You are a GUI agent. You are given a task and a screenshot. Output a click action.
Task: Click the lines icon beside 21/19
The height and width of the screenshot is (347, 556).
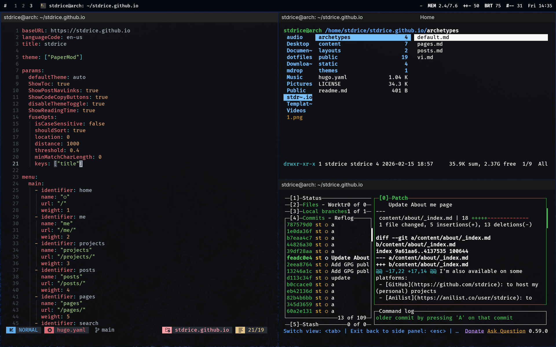click(240, 330)
